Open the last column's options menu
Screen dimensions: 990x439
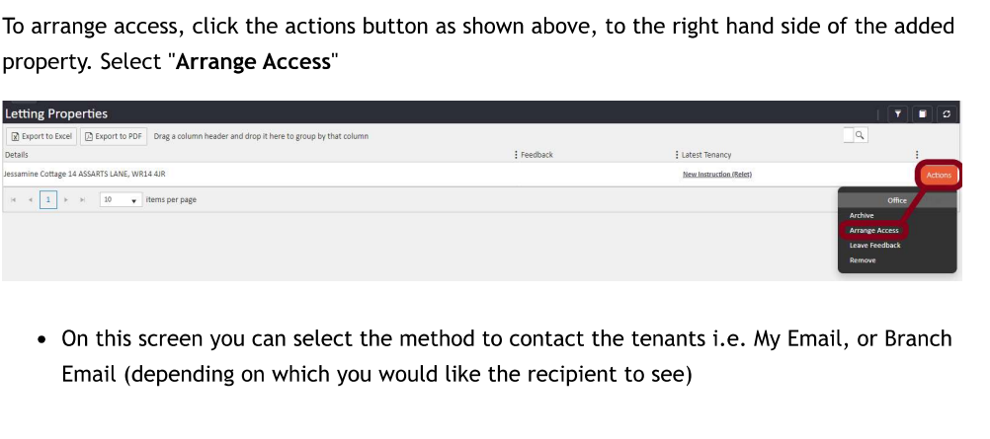[x=917, y=155]
